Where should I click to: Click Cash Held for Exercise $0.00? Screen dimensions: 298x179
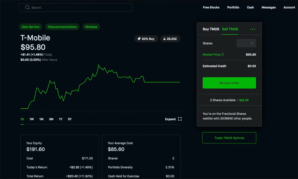coord(170,176)
